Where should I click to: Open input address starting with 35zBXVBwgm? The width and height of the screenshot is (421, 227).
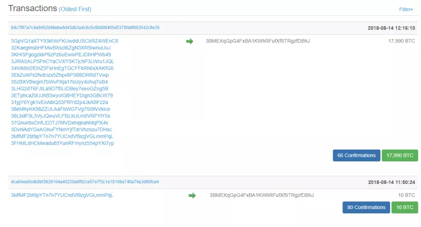(59, 82)
